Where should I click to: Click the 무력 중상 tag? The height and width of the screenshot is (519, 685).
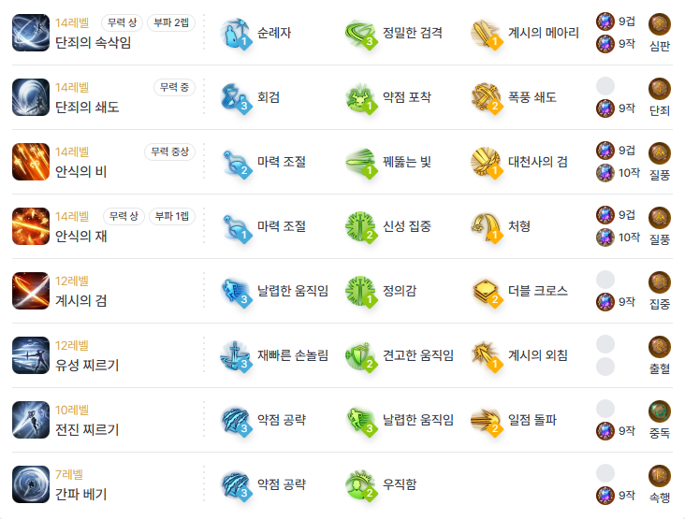tap(170, 151)
